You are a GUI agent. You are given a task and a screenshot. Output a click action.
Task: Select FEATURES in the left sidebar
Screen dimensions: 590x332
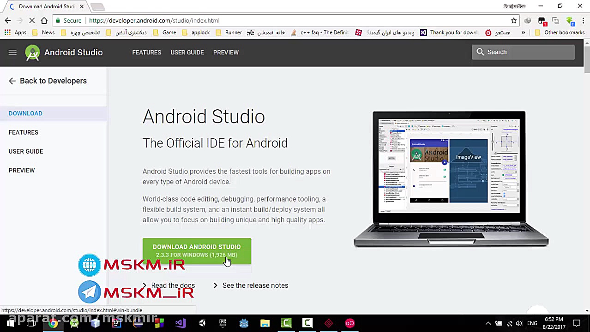24,132
